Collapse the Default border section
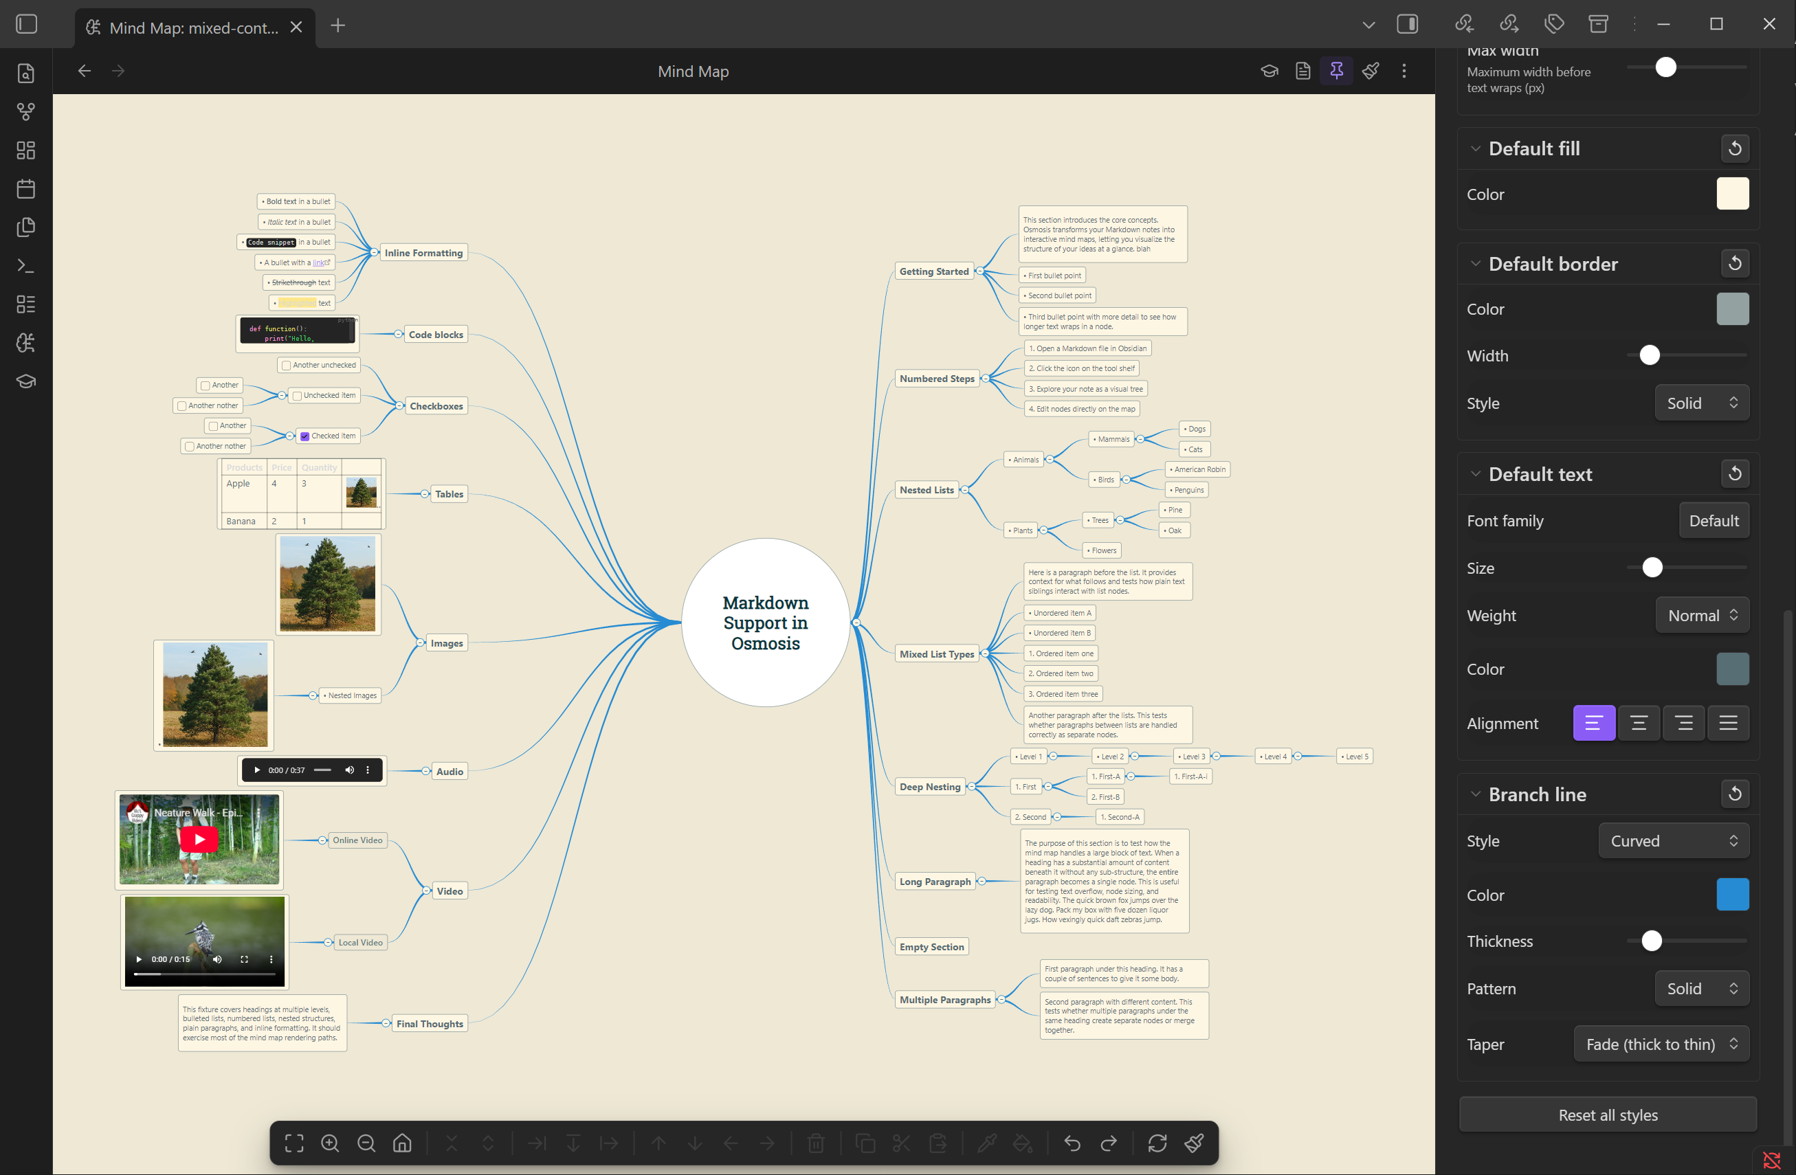The height and width of the screenshot is (1175, 1796). pos(1476,263)
